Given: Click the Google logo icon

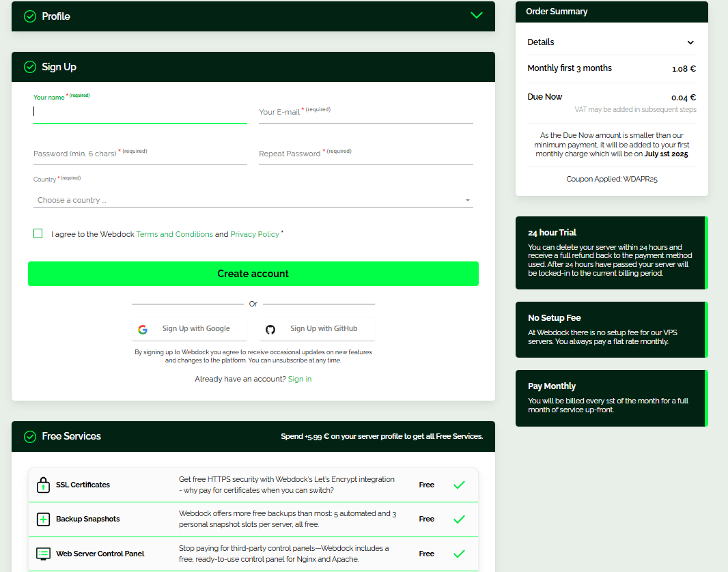Looking at the screenshot, I should pyautogui.click(x=143, y=330).
